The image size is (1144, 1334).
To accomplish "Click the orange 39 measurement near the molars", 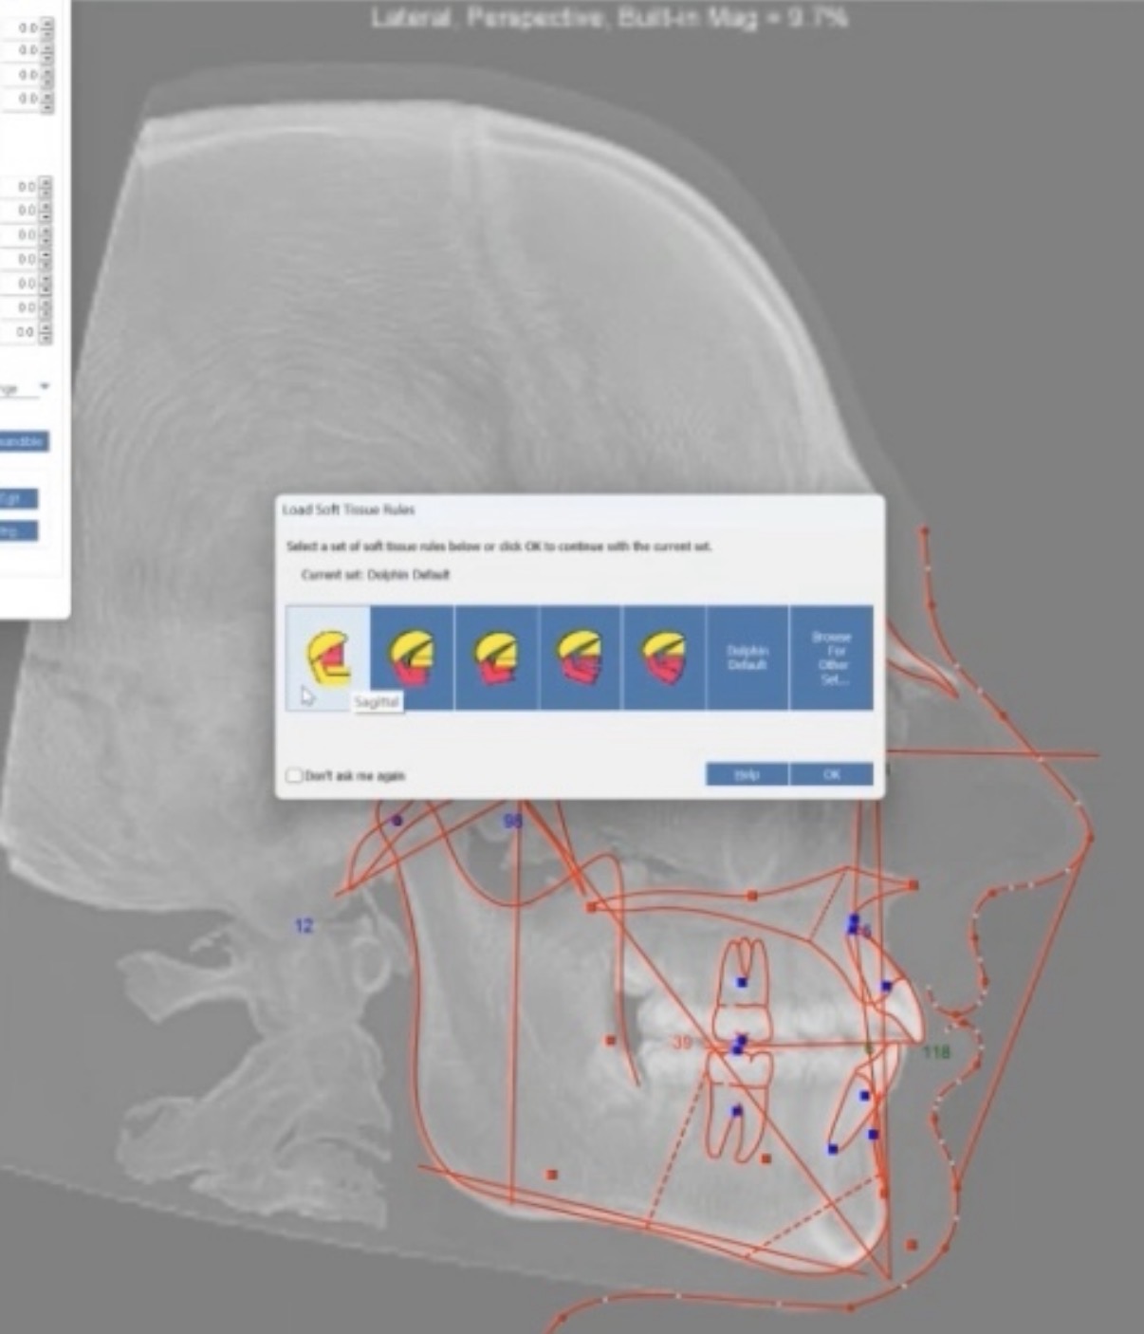I will (682, 1043).
